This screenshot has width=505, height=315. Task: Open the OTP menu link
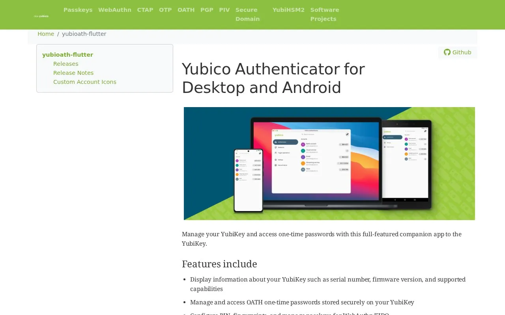165,10
